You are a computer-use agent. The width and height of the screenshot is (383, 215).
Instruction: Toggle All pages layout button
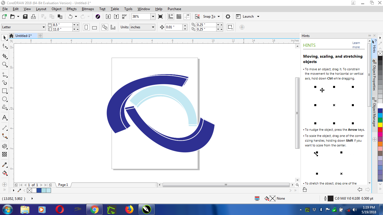click(105, 27)
